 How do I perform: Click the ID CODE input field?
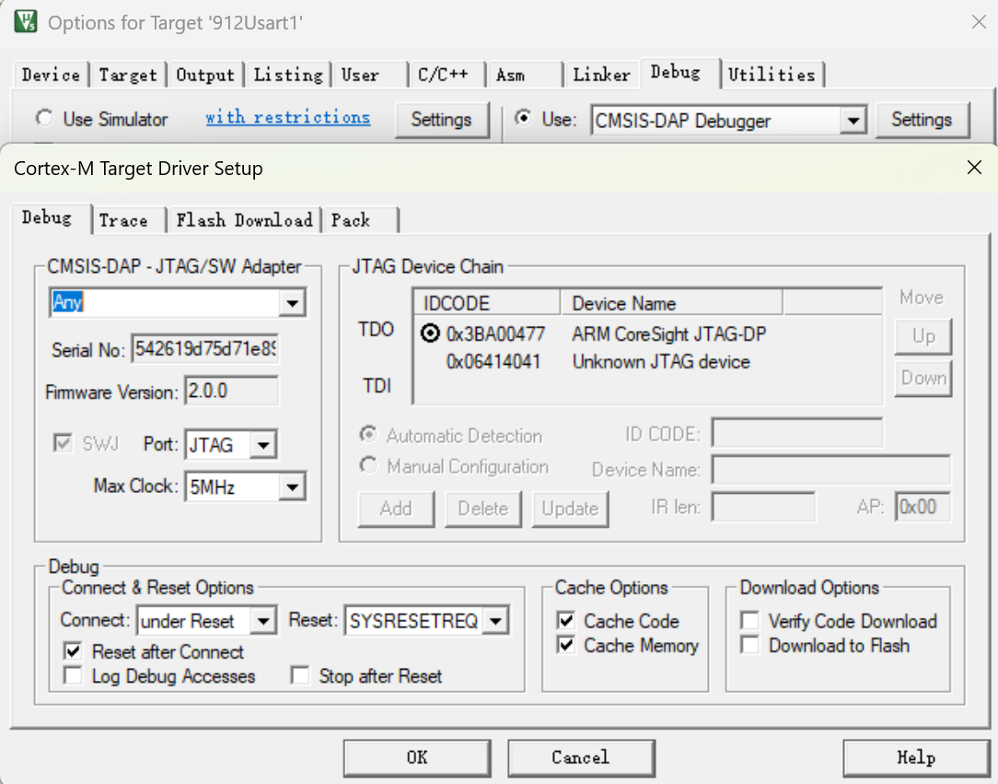point(797,434)
